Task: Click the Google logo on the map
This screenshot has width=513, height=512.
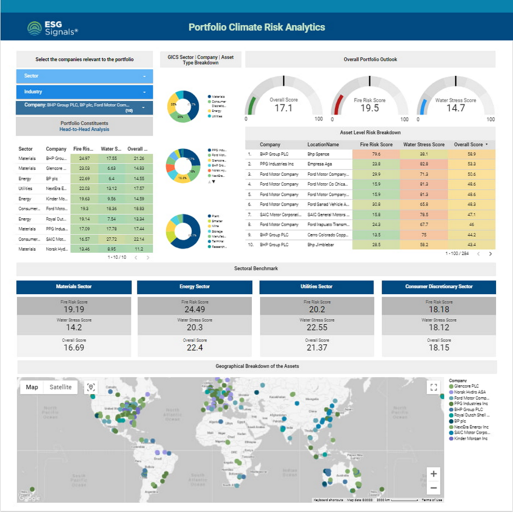Action: 29,498
